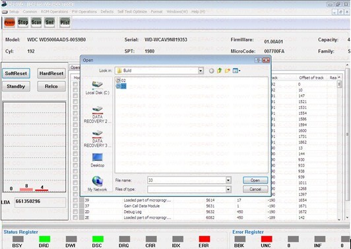Click the serial number WD-WCAV9N819353
351x249 pixels.
166,40
